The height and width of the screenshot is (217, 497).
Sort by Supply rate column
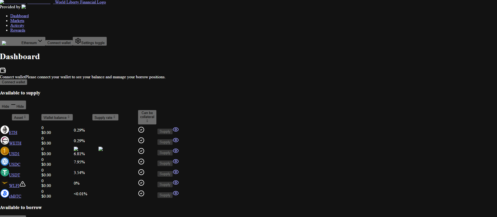tap(105, 117)
